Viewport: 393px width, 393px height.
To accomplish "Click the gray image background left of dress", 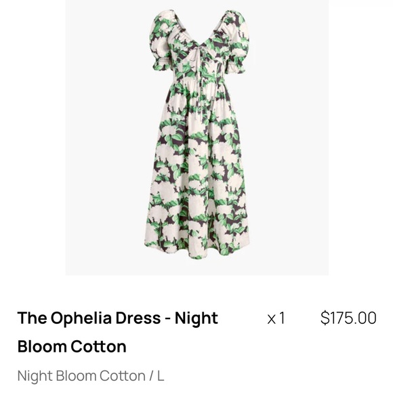I will 105,138.
